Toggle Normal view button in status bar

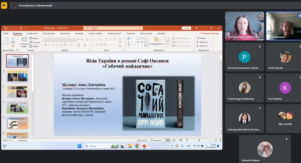point(168,140)
